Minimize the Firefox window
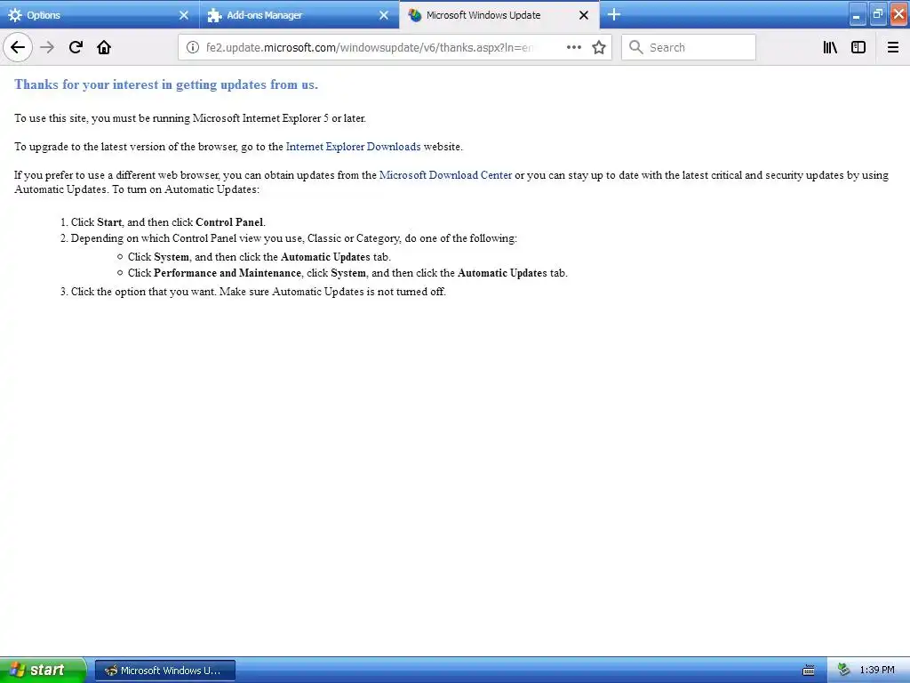The width and height of the screenshot is (910, 683). click(x=857, y=15)
